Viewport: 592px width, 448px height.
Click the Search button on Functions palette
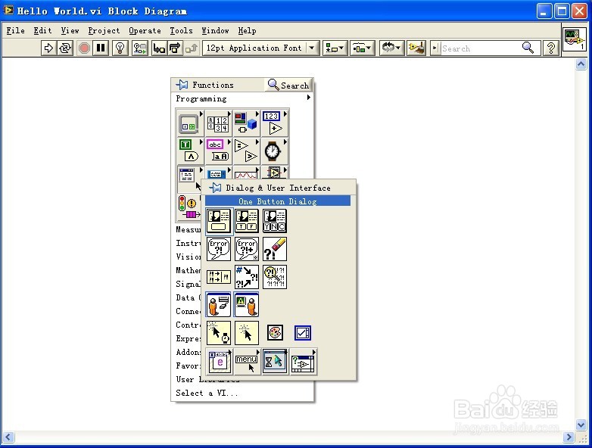[288, 85]
